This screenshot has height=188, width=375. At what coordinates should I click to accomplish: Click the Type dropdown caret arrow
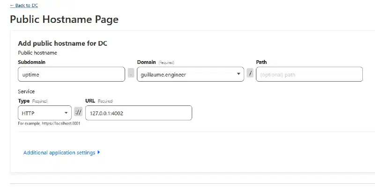click(x=66, y=113)
